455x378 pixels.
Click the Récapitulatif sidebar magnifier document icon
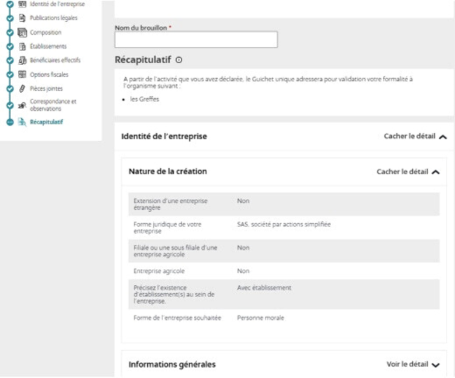(x=22, y=122)
